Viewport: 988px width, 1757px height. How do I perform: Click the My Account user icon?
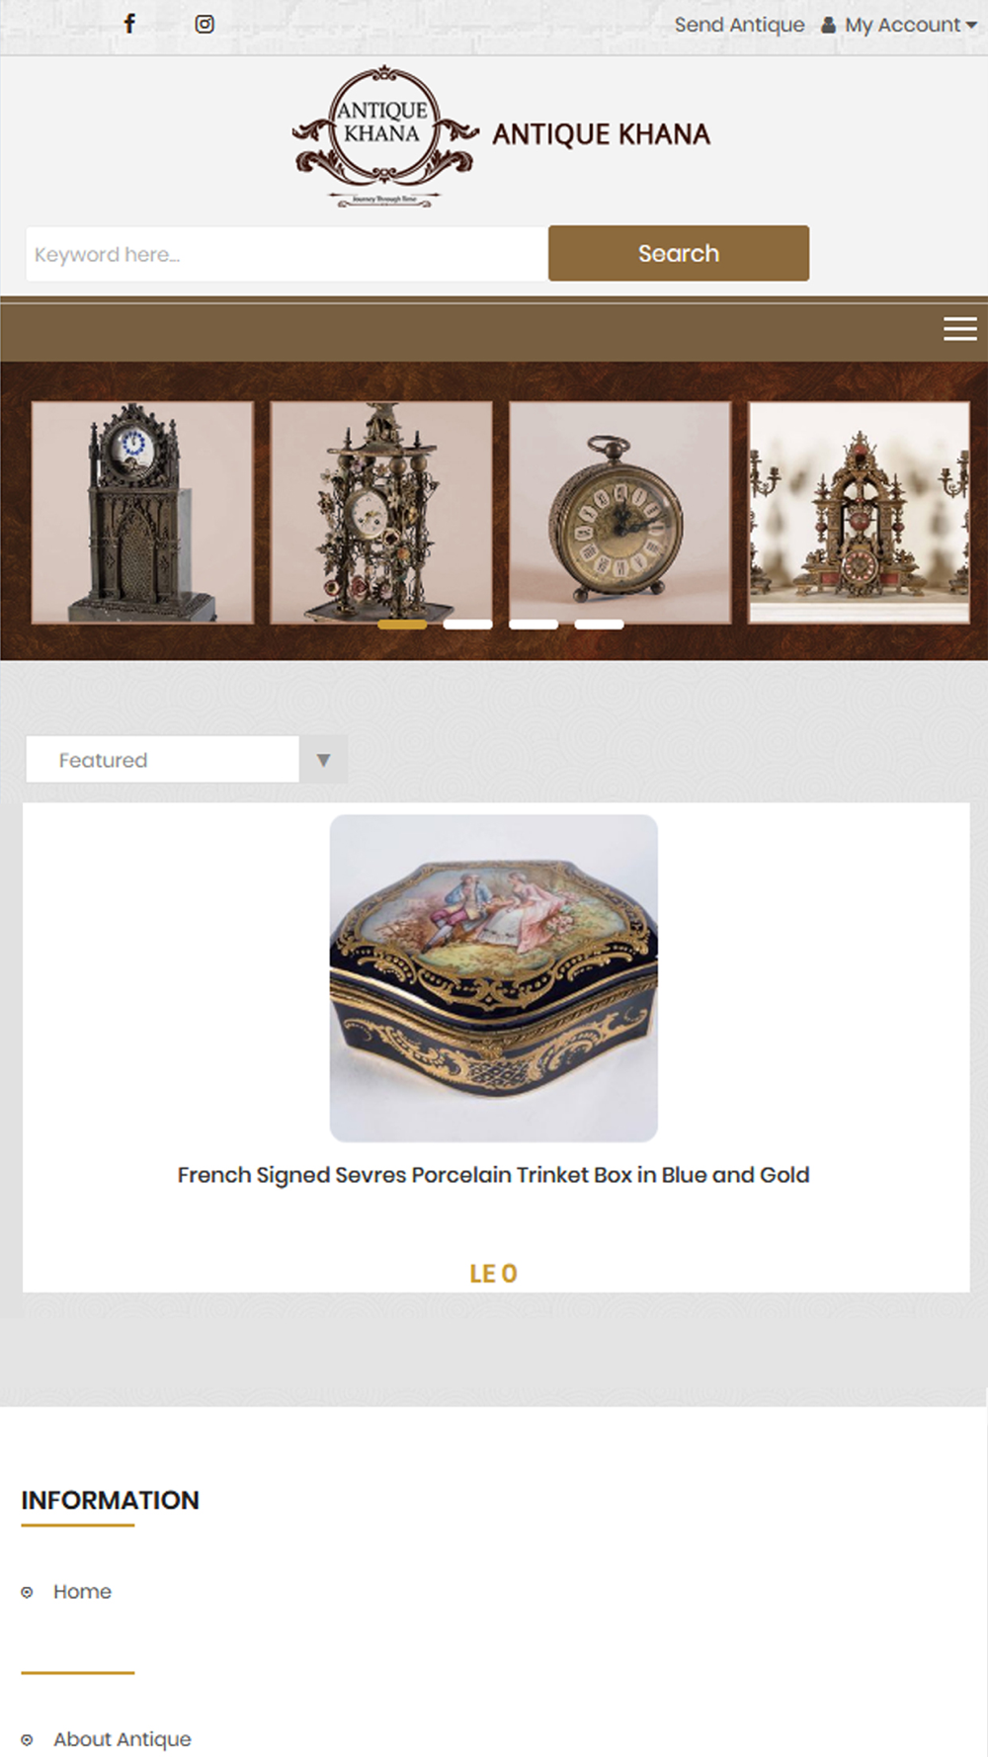coord(829,25)
